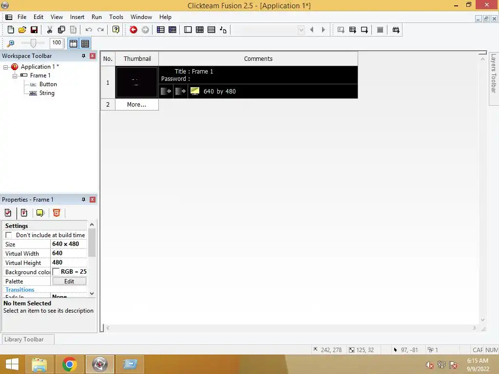Open the Library Toolbar tab
The height and width of the screenshot is (374, 499).
tap(28, 339)
